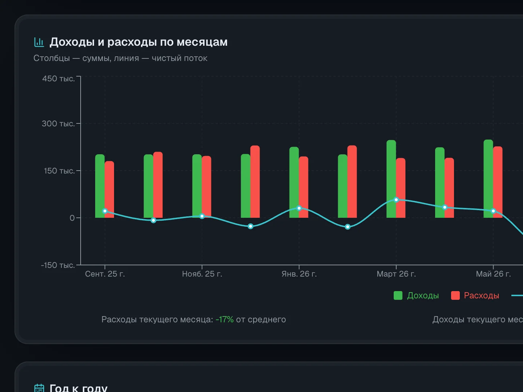Click the green Доходы legend swatch
523x392 pixels.
398,295
